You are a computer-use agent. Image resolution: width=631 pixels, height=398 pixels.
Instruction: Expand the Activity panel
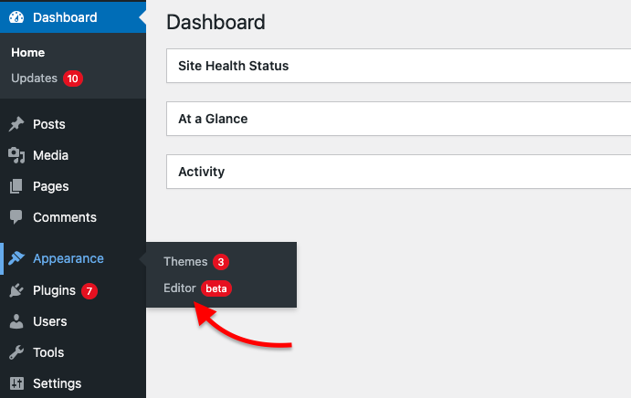point(398,172)
